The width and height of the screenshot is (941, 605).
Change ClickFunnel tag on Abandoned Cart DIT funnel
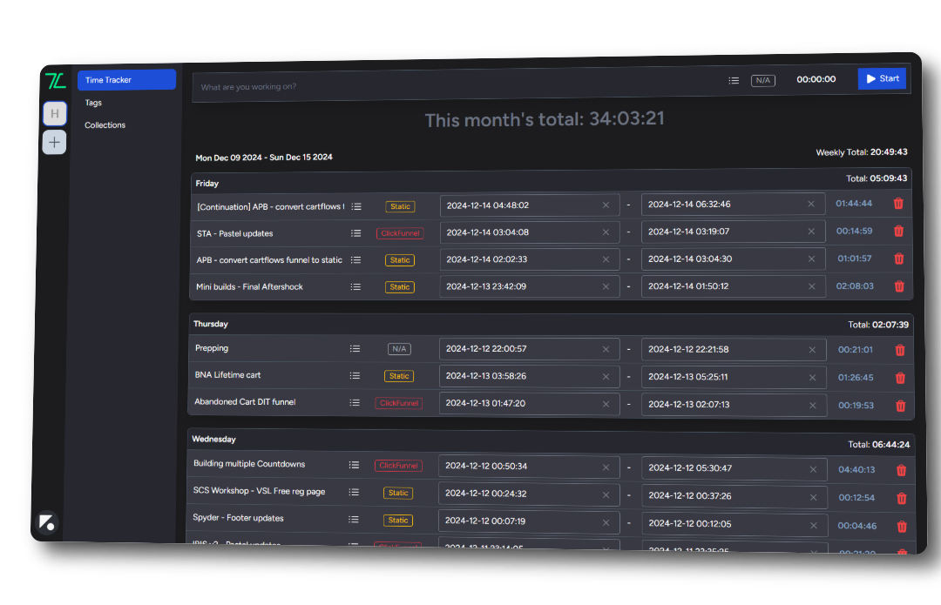[399, 403]
